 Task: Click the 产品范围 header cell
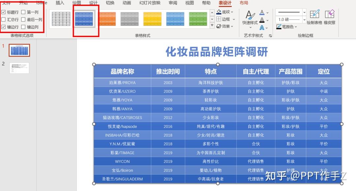(x=291, y=71)
